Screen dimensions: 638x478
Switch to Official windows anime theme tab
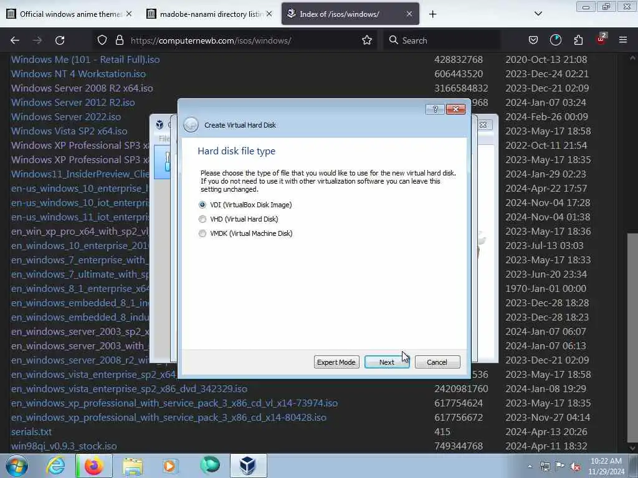point(69,14)
